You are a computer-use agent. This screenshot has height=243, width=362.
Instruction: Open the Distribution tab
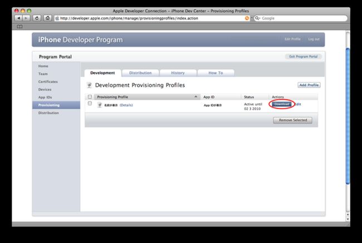point(140,73)
